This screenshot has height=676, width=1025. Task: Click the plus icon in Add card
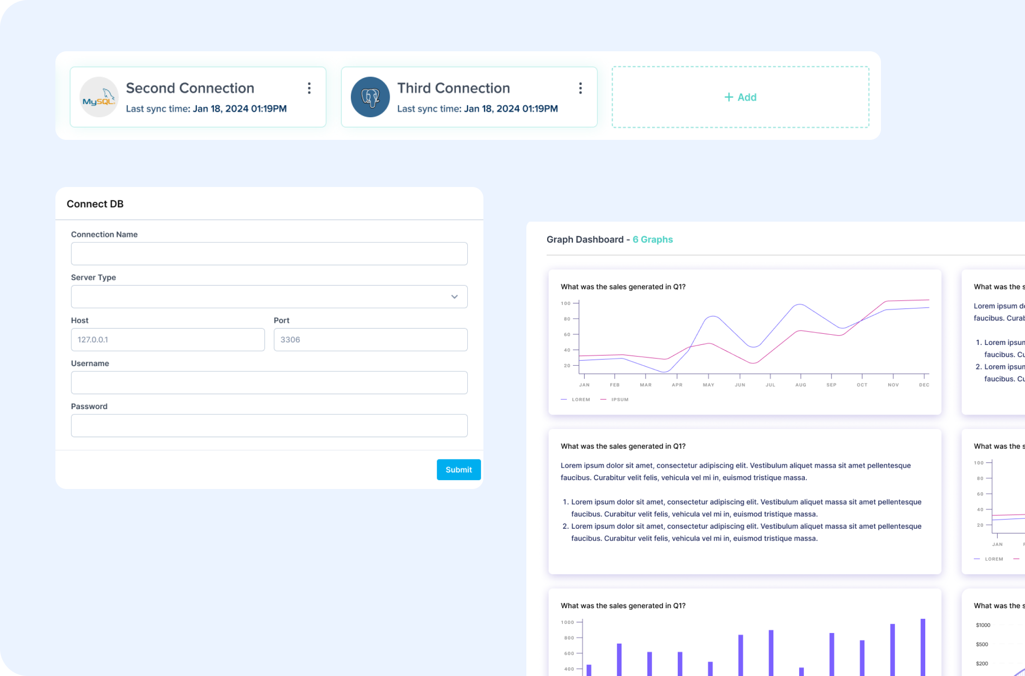[x=729, y=97]
